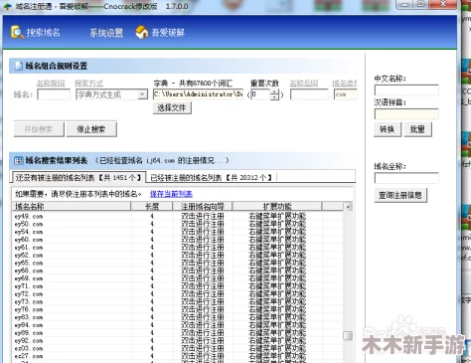The image size is (471, 363).
Task: Click the table icon in 域名搜索结果列表 header
Action: coord(19,161)
